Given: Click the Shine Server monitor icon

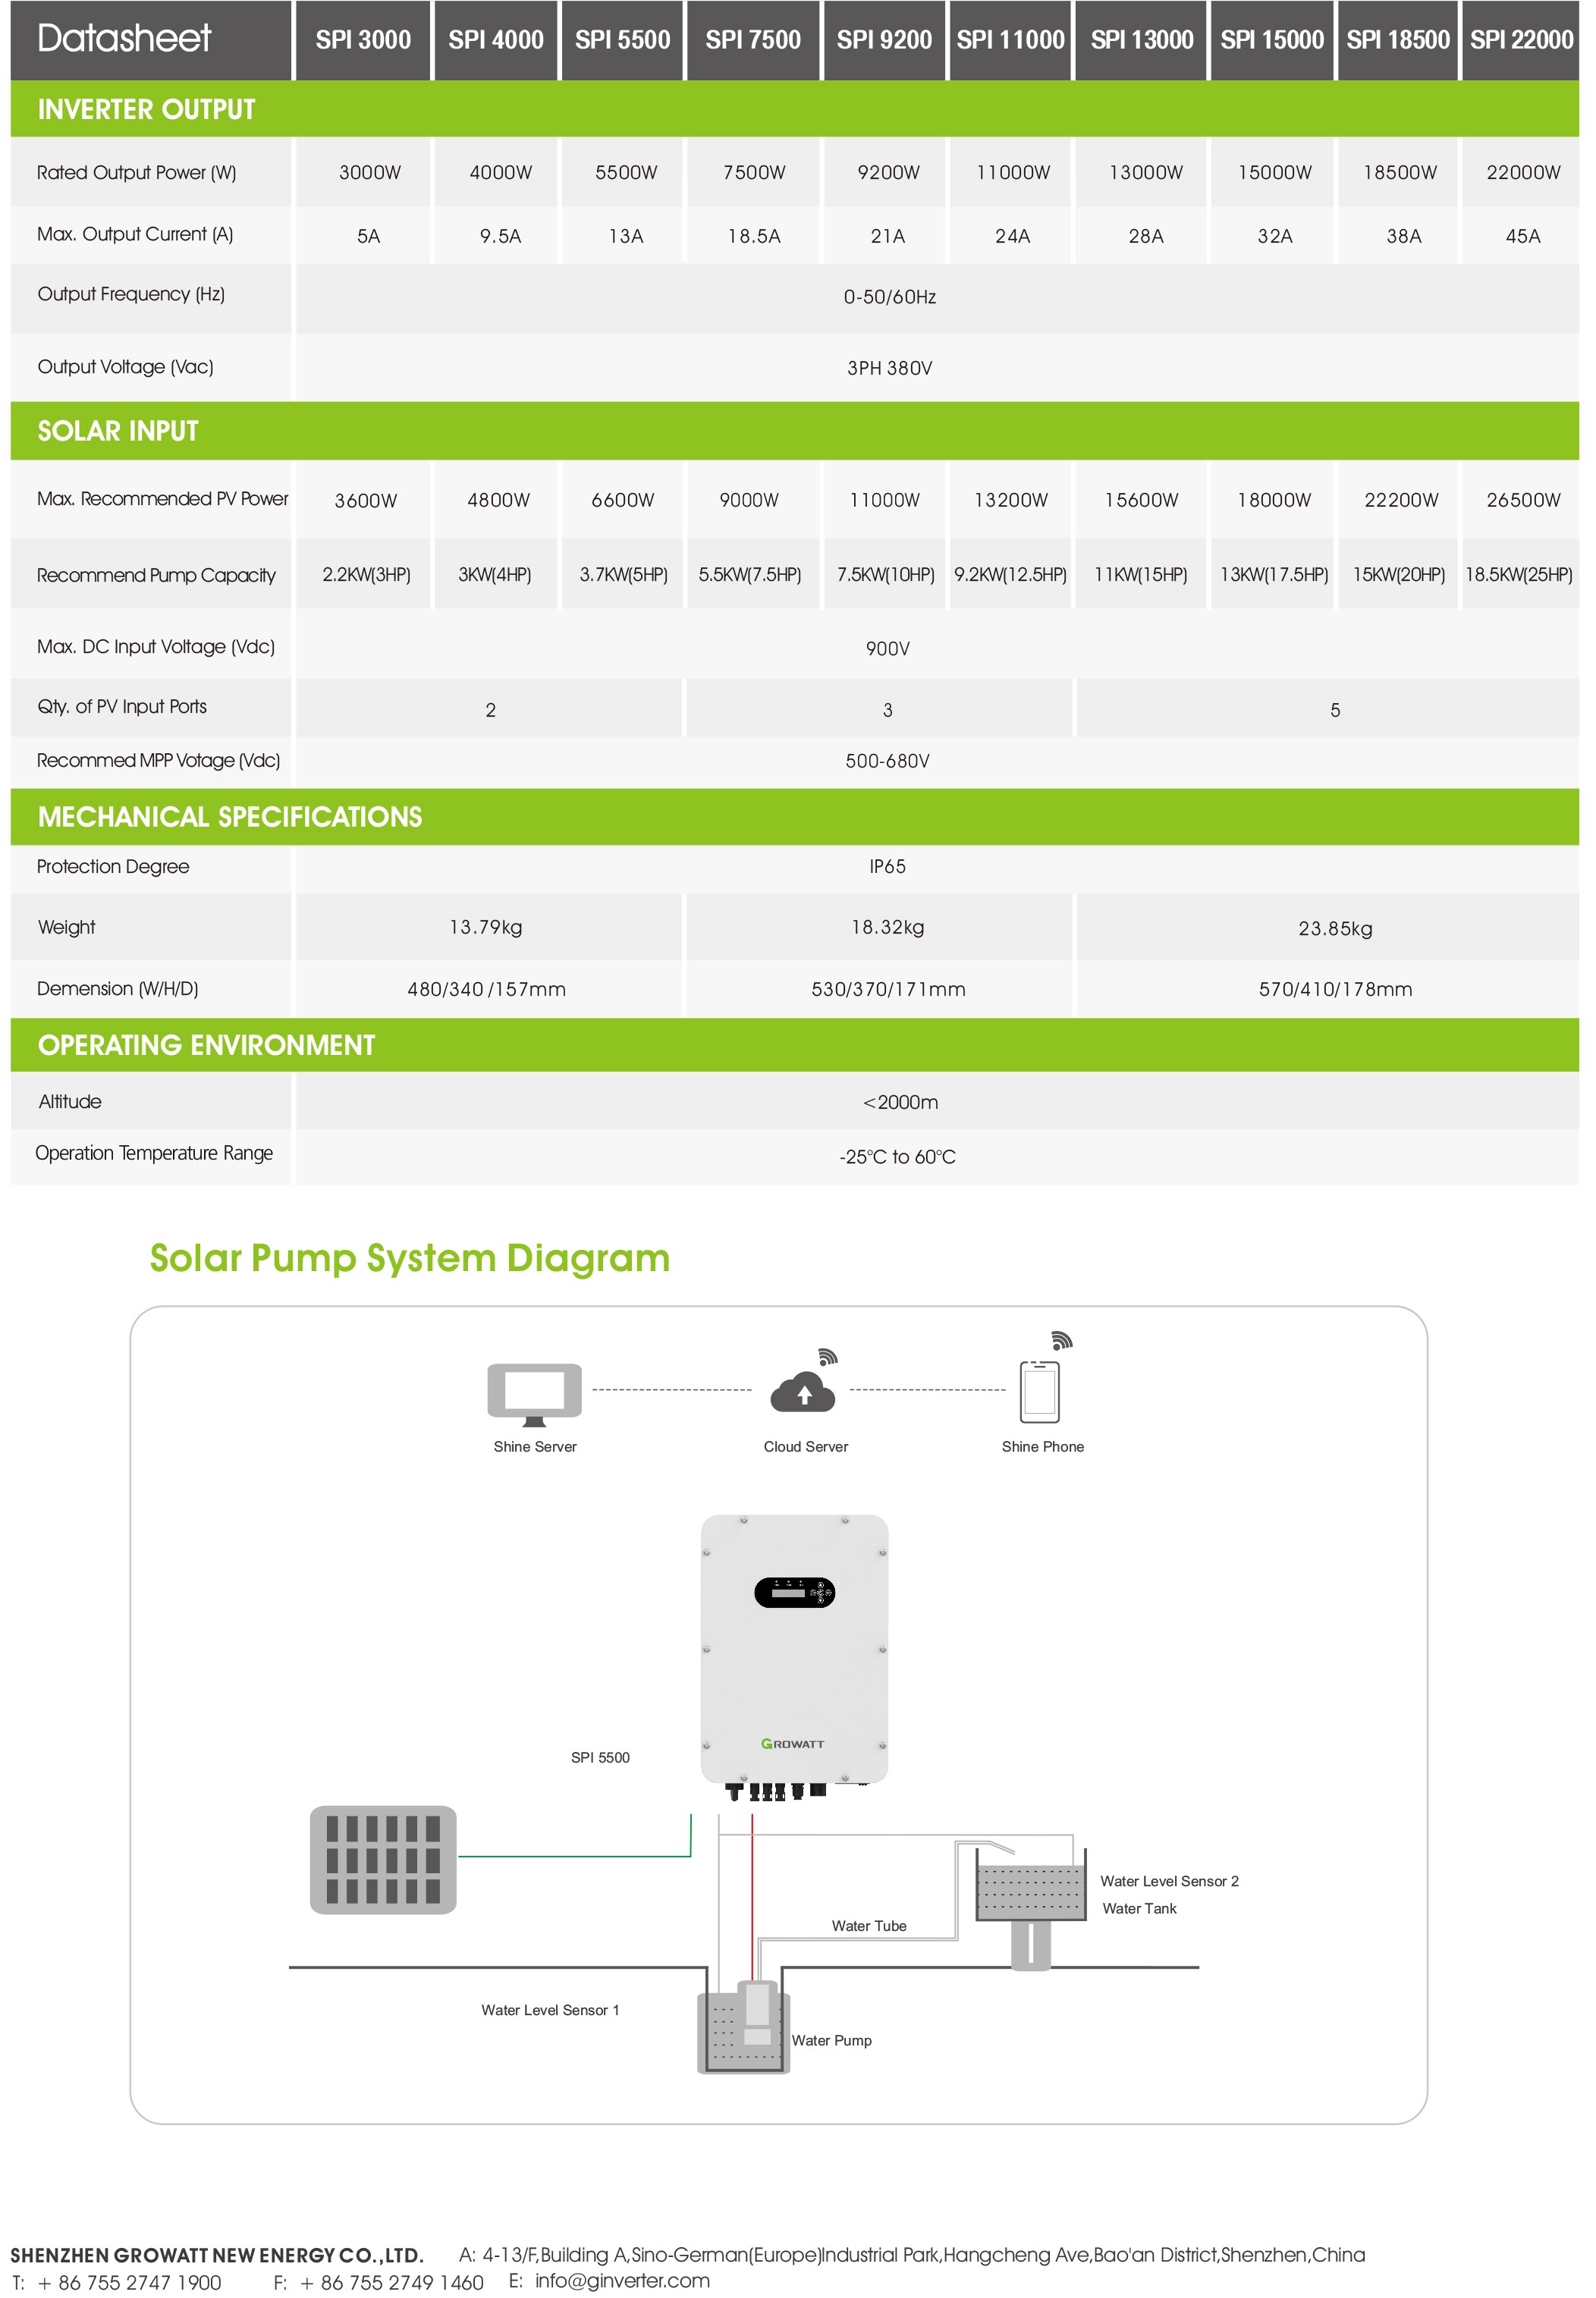Looking at the screenshot, I should coord(534,1395).
